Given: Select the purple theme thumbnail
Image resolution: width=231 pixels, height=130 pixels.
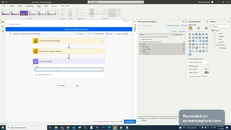Looking at the screenshot, I should [x=24, y=13].
